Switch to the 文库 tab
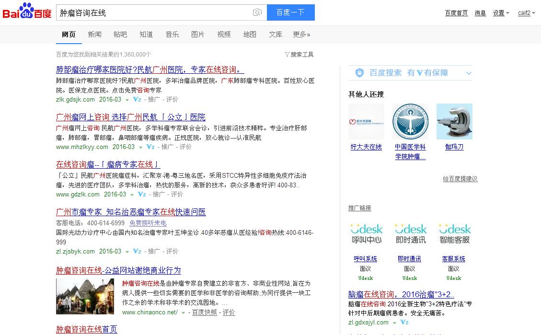This screenshot has width=541, height=335. coord(276,34)
